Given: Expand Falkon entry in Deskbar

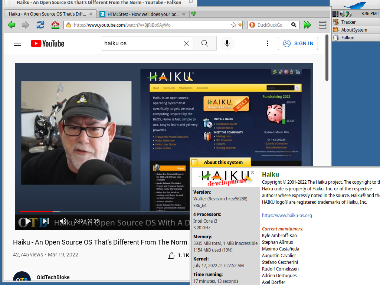Looking at the screenshot, I should 356,37.
